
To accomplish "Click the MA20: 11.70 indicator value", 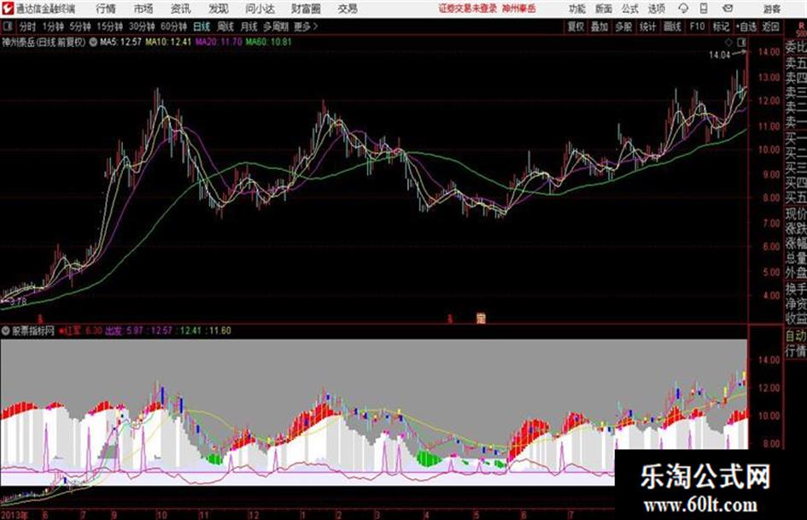I will (x=219, y=42).
